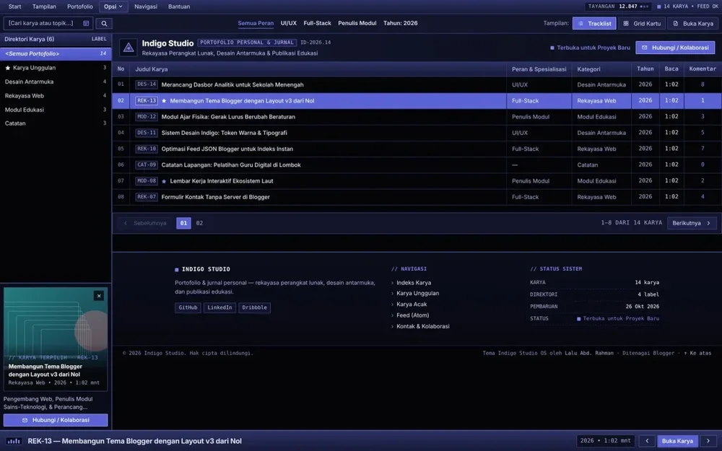
Task: Click the GitHub footer button
Action: [188, 308]
